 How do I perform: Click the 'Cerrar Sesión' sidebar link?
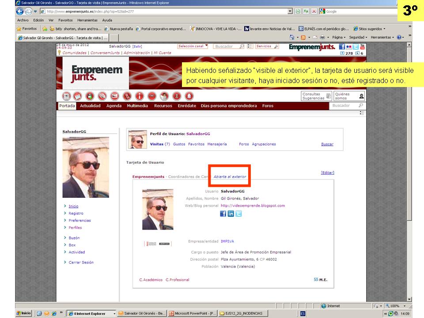[x=81, y=262]
